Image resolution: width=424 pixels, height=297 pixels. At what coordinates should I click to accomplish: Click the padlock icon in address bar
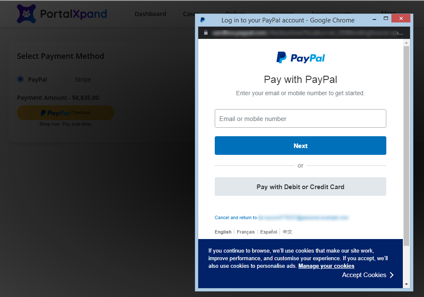point(206,33)
